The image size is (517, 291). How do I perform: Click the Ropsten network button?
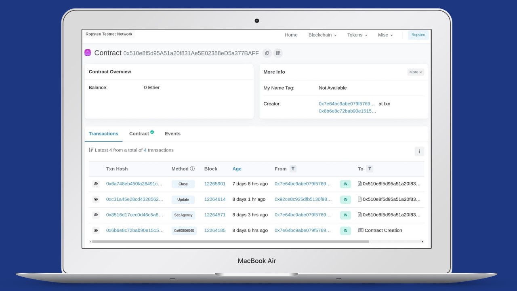pos(418,35)
